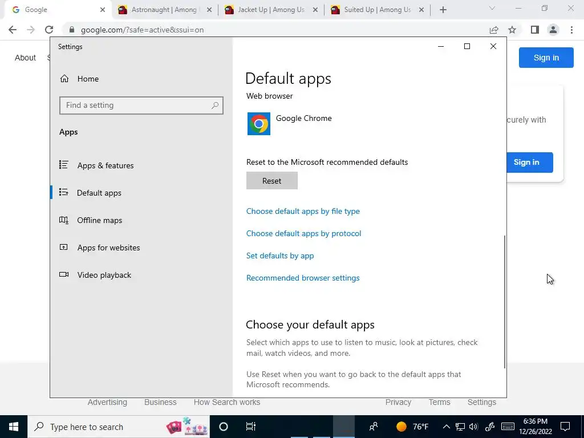
Task: Open Chrome's tab search dropdown arrow
Action: tap(492, 8)
